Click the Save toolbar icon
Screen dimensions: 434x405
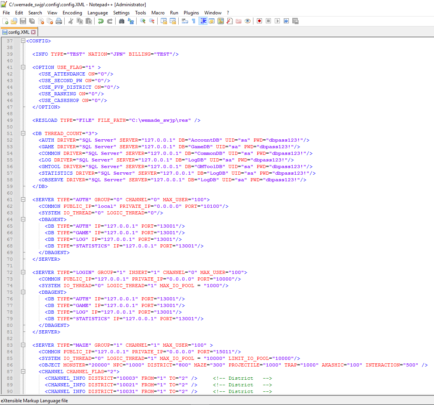[x=23, y=21]
